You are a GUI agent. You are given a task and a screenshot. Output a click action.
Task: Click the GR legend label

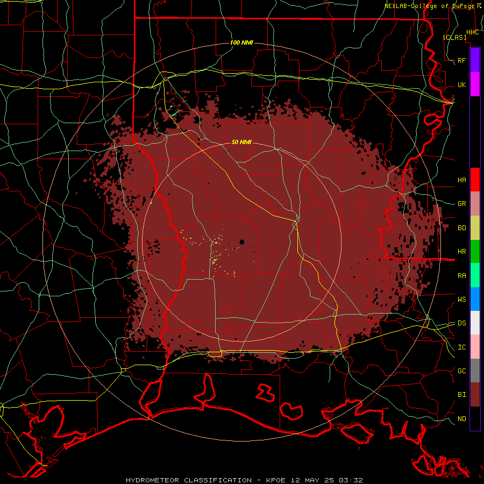tap(461, 204)
